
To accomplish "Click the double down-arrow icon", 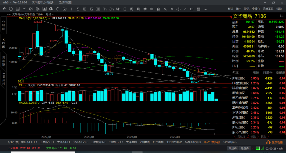I will tap(172, 9).
